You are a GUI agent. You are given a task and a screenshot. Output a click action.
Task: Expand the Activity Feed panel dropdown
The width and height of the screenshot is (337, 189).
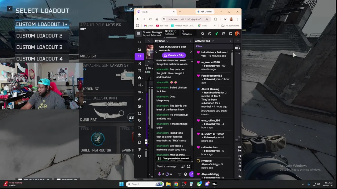[x=213, y=41]
